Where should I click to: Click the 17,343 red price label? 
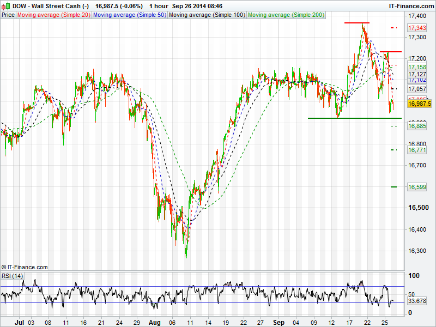coord(417,28)
